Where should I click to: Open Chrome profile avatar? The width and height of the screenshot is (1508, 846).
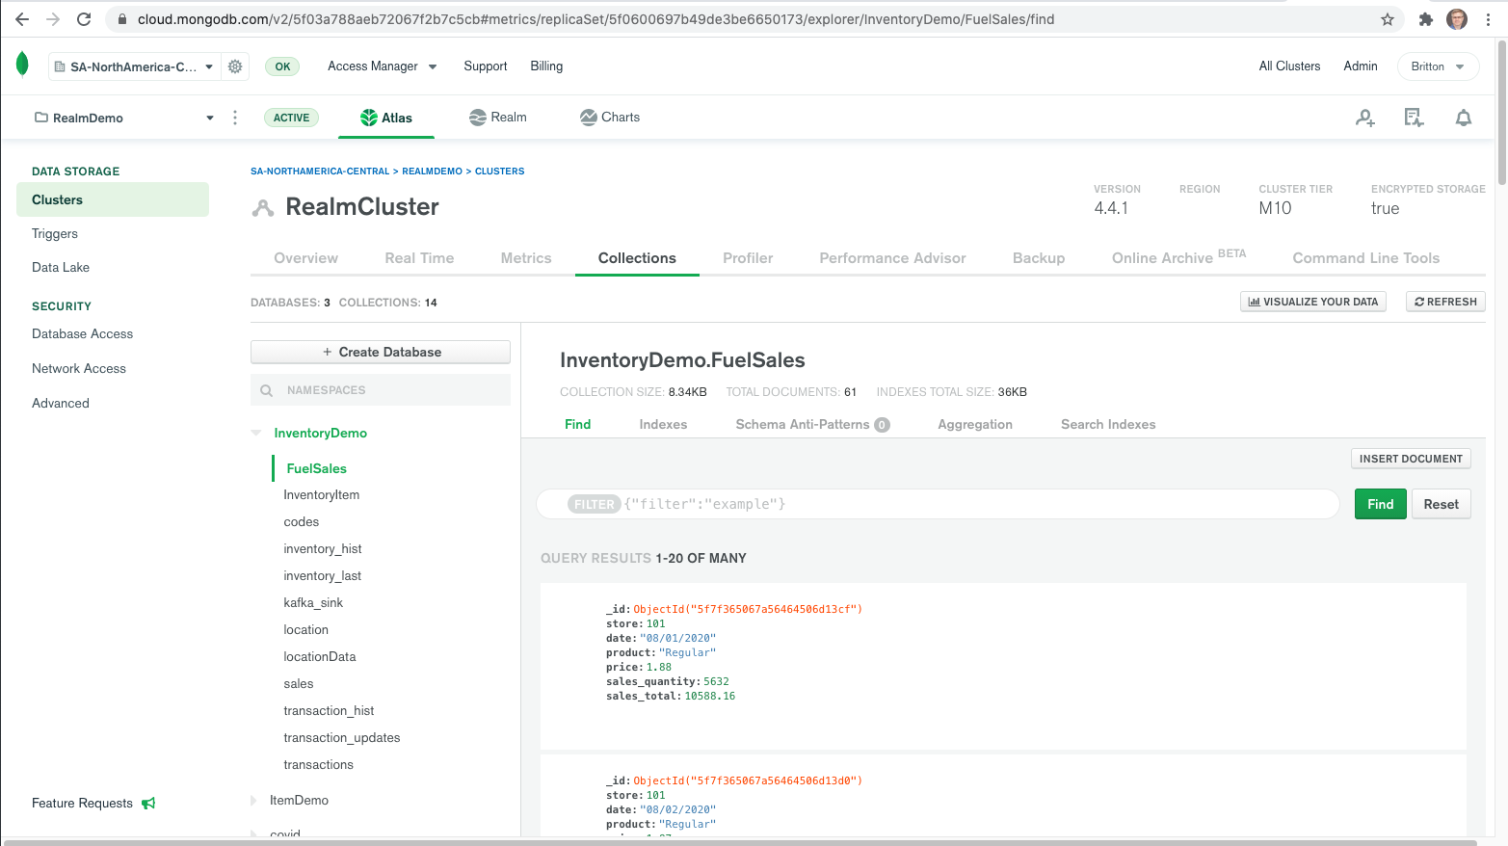click(1457, 19)
